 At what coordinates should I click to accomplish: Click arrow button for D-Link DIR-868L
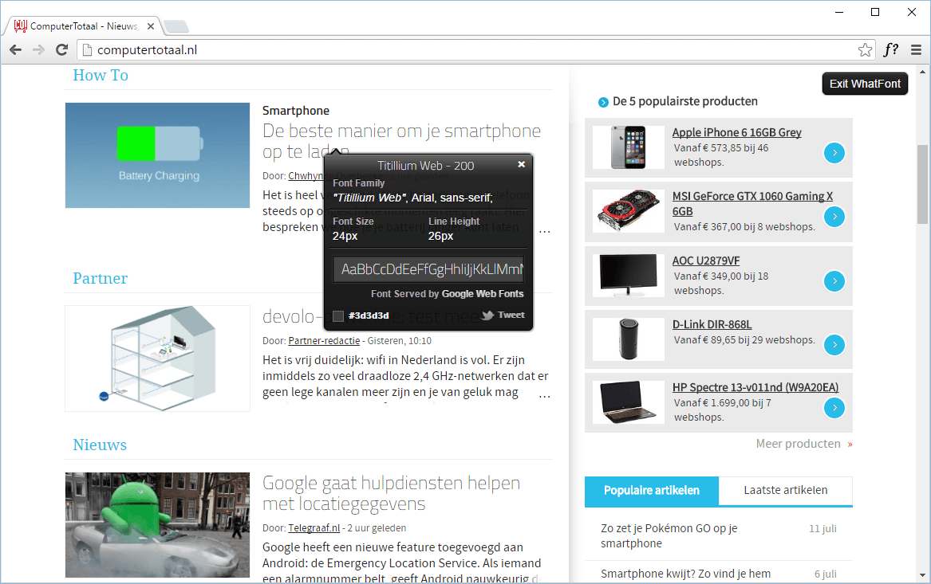[834, 344]
